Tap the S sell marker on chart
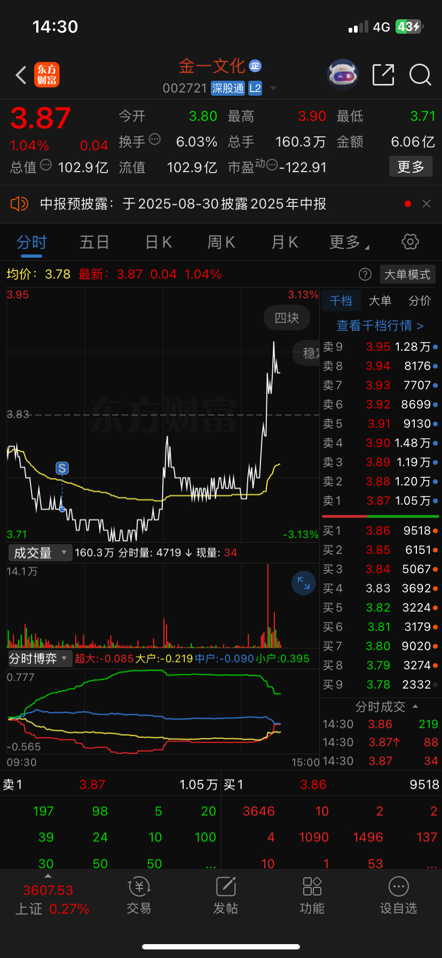This screenshot has width=442, height=958. [62, 469]
